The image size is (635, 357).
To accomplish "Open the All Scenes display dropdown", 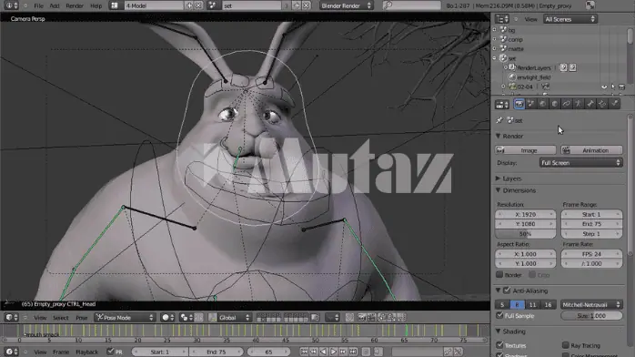I will click(569, 19).
